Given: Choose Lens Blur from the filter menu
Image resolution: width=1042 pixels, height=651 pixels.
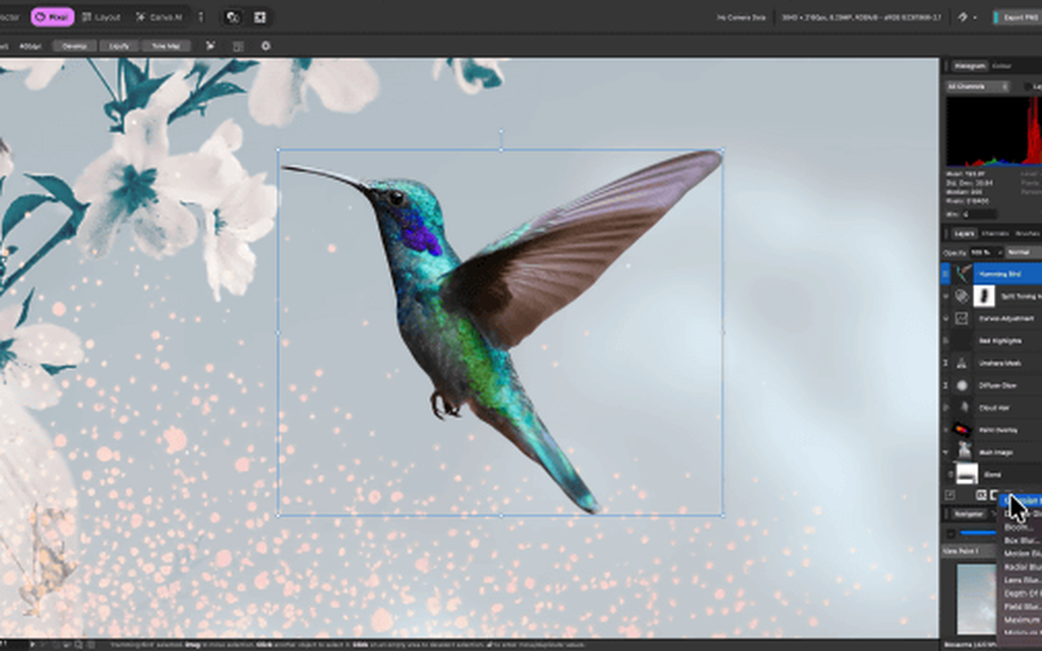Looking at the screenshot, I should [x=1020, y=580].
